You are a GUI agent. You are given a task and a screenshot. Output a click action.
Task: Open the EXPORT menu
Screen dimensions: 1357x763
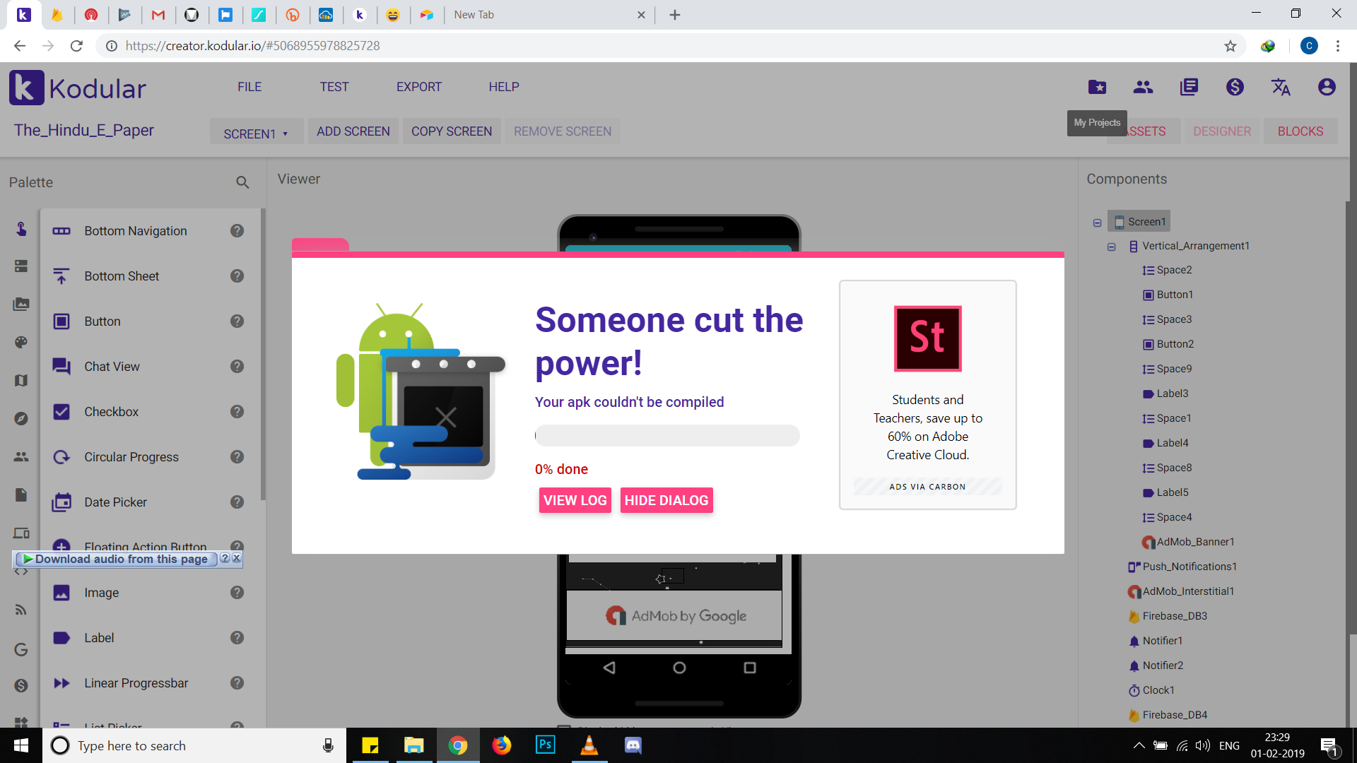(419, 87)
